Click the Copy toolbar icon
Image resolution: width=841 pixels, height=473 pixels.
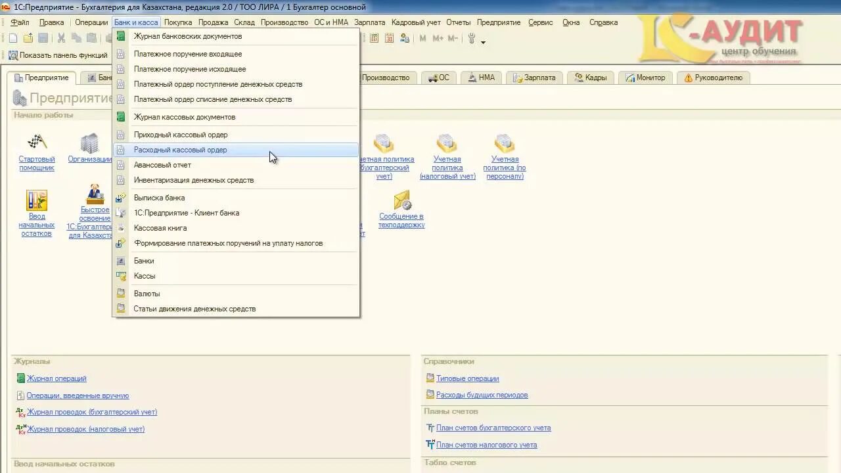coord(77,39)
